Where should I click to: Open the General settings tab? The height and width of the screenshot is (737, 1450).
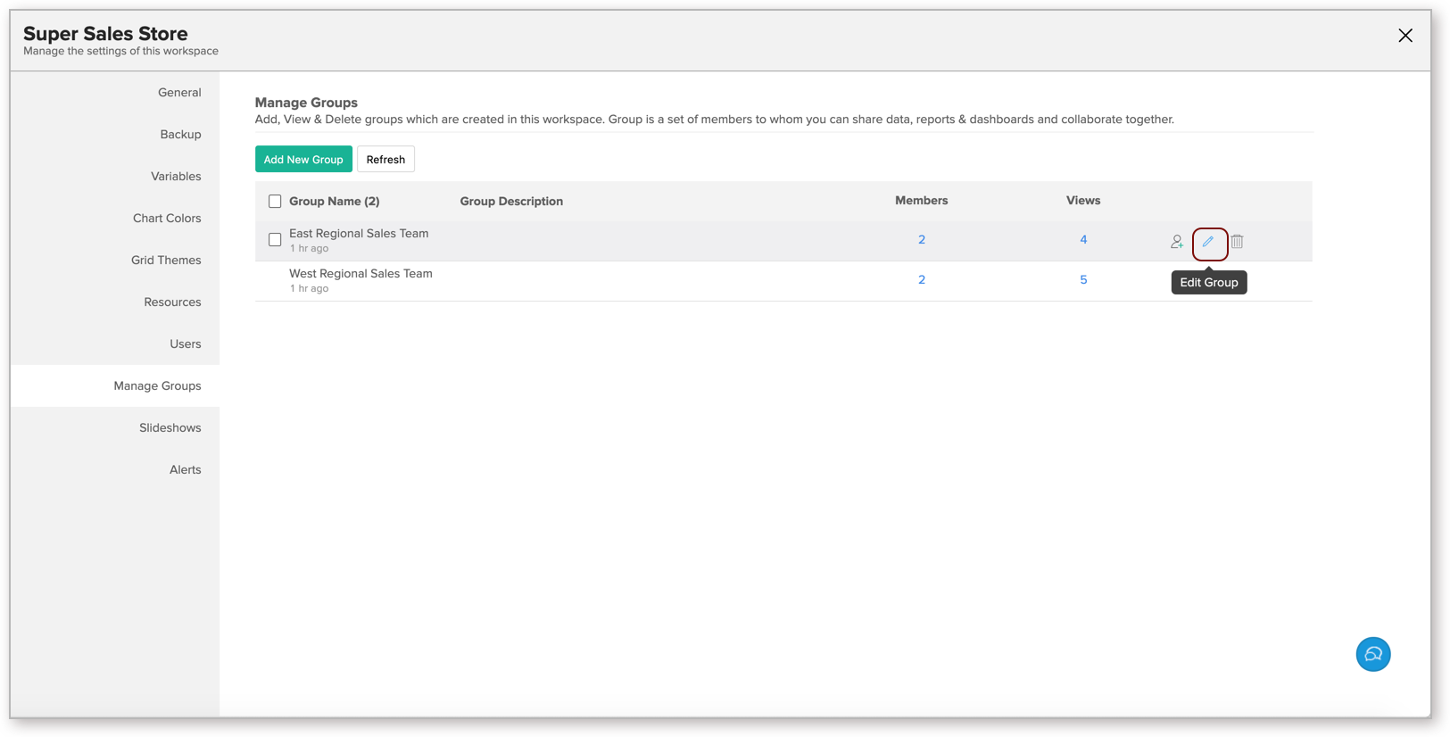(x=179, y=93)
